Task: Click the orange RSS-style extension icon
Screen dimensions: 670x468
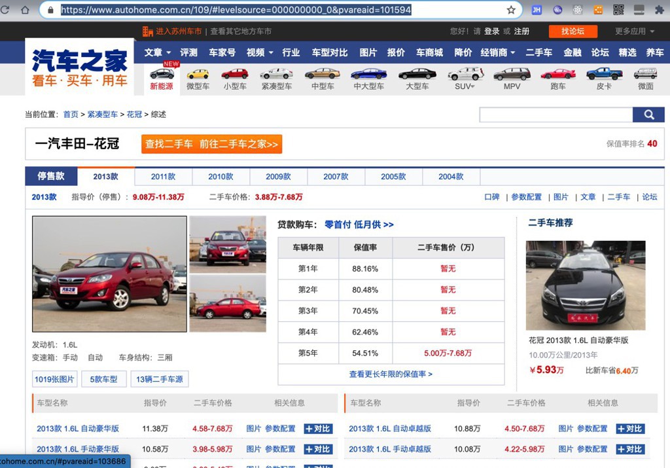Action: click(x=598, y=10)
